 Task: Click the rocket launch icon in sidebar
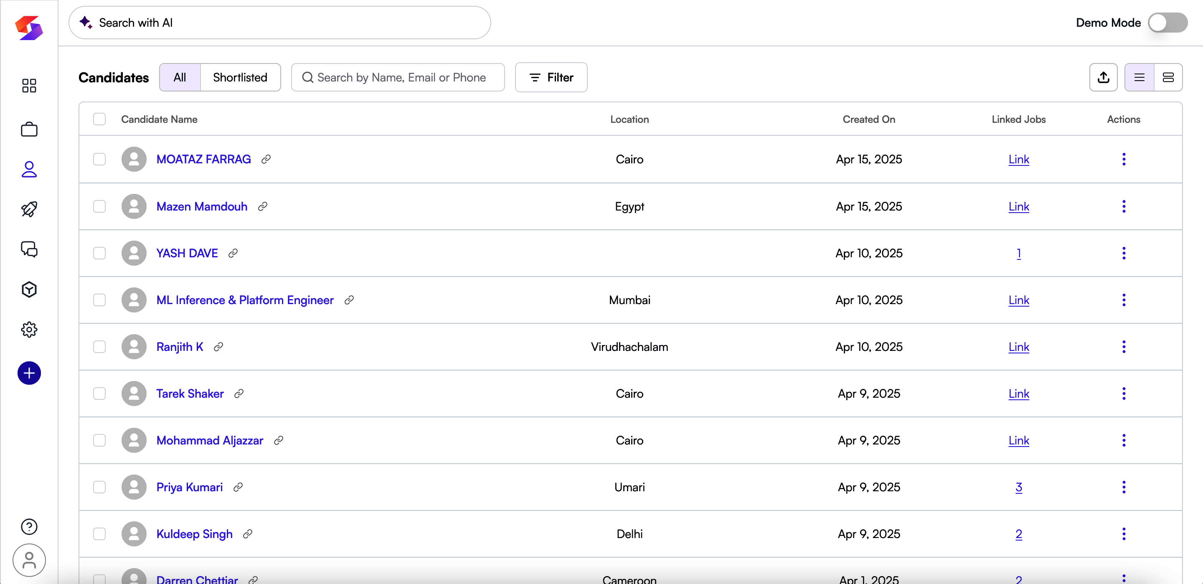(x=29, y=209)
